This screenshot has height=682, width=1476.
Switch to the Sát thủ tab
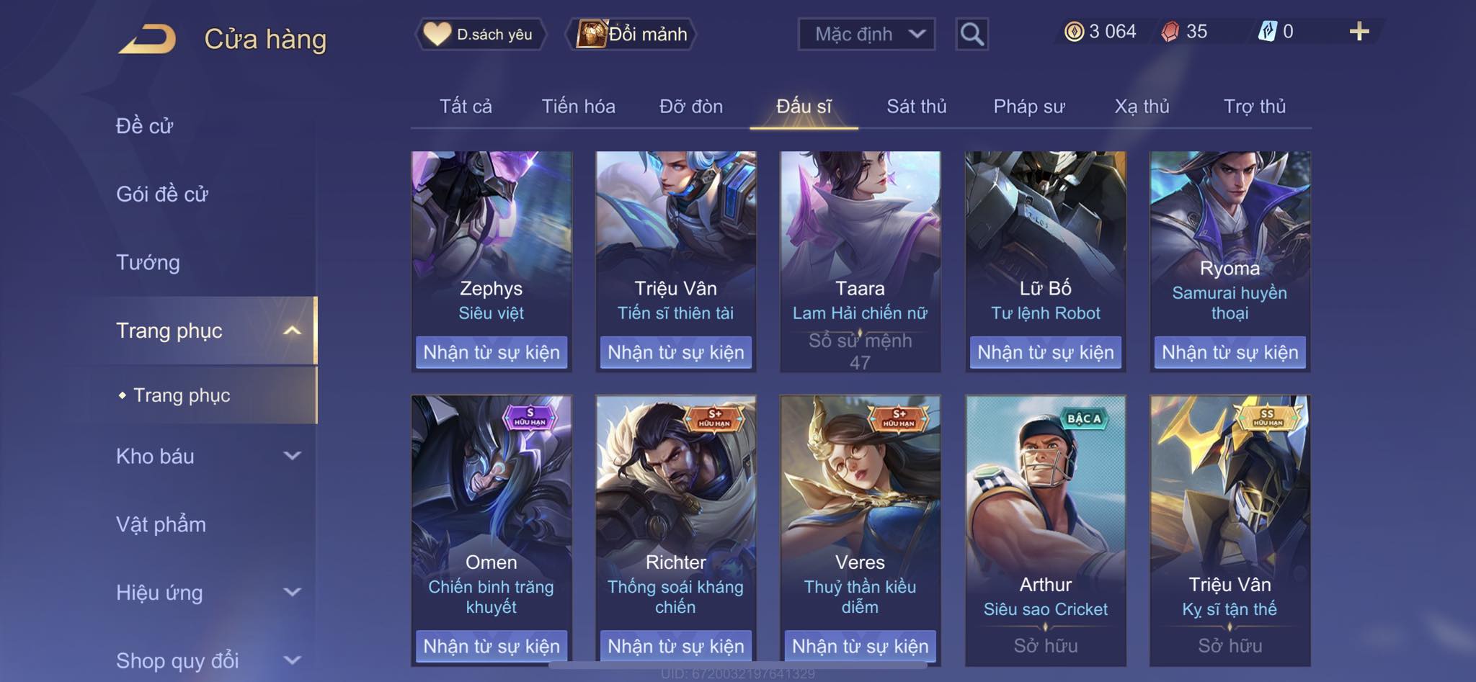tap(916, 107)
